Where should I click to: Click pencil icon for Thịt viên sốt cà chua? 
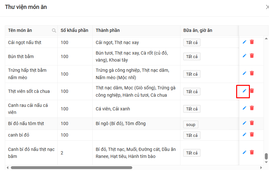[244, 91]
